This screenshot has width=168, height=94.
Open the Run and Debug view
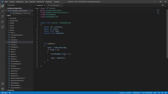(x=3, y=21)
